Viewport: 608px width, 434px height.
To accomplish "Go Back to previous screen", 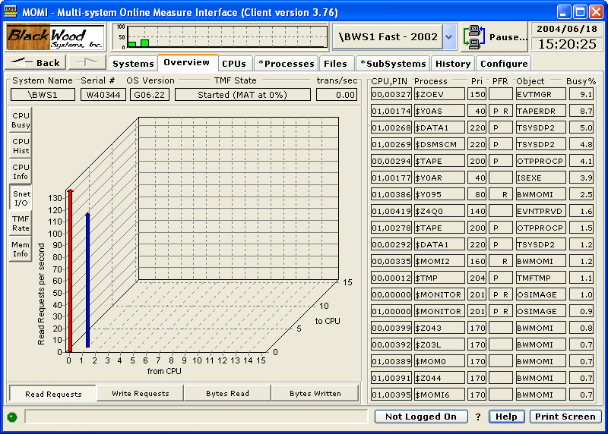I will click(35, 62).
